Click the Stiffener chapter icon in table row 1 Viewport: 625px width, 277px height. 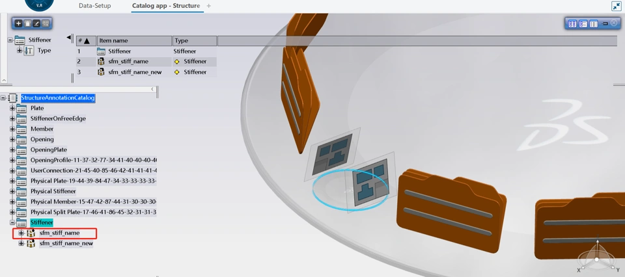102,51
